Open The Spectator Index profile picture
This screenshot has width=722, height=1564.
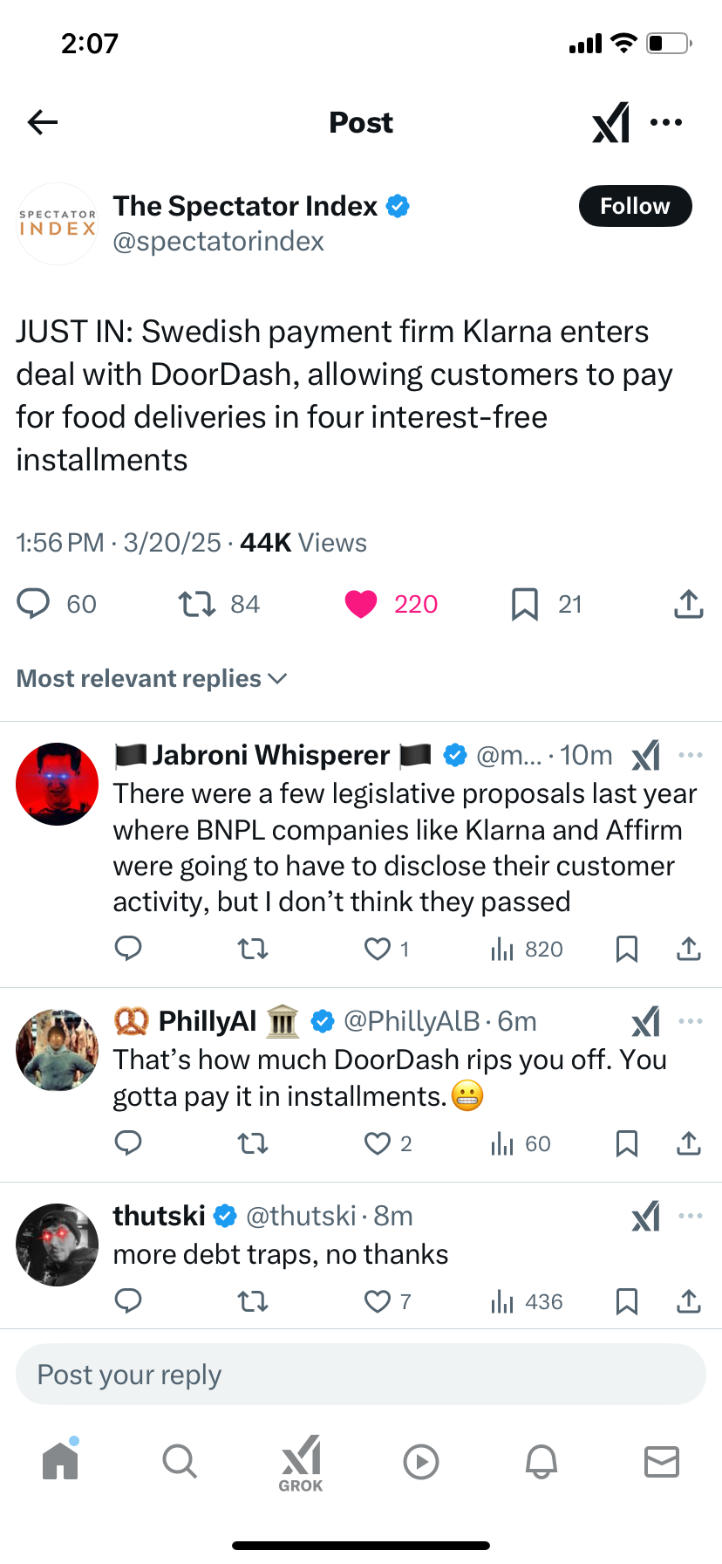pyautogui.click(x=58, y=223)
